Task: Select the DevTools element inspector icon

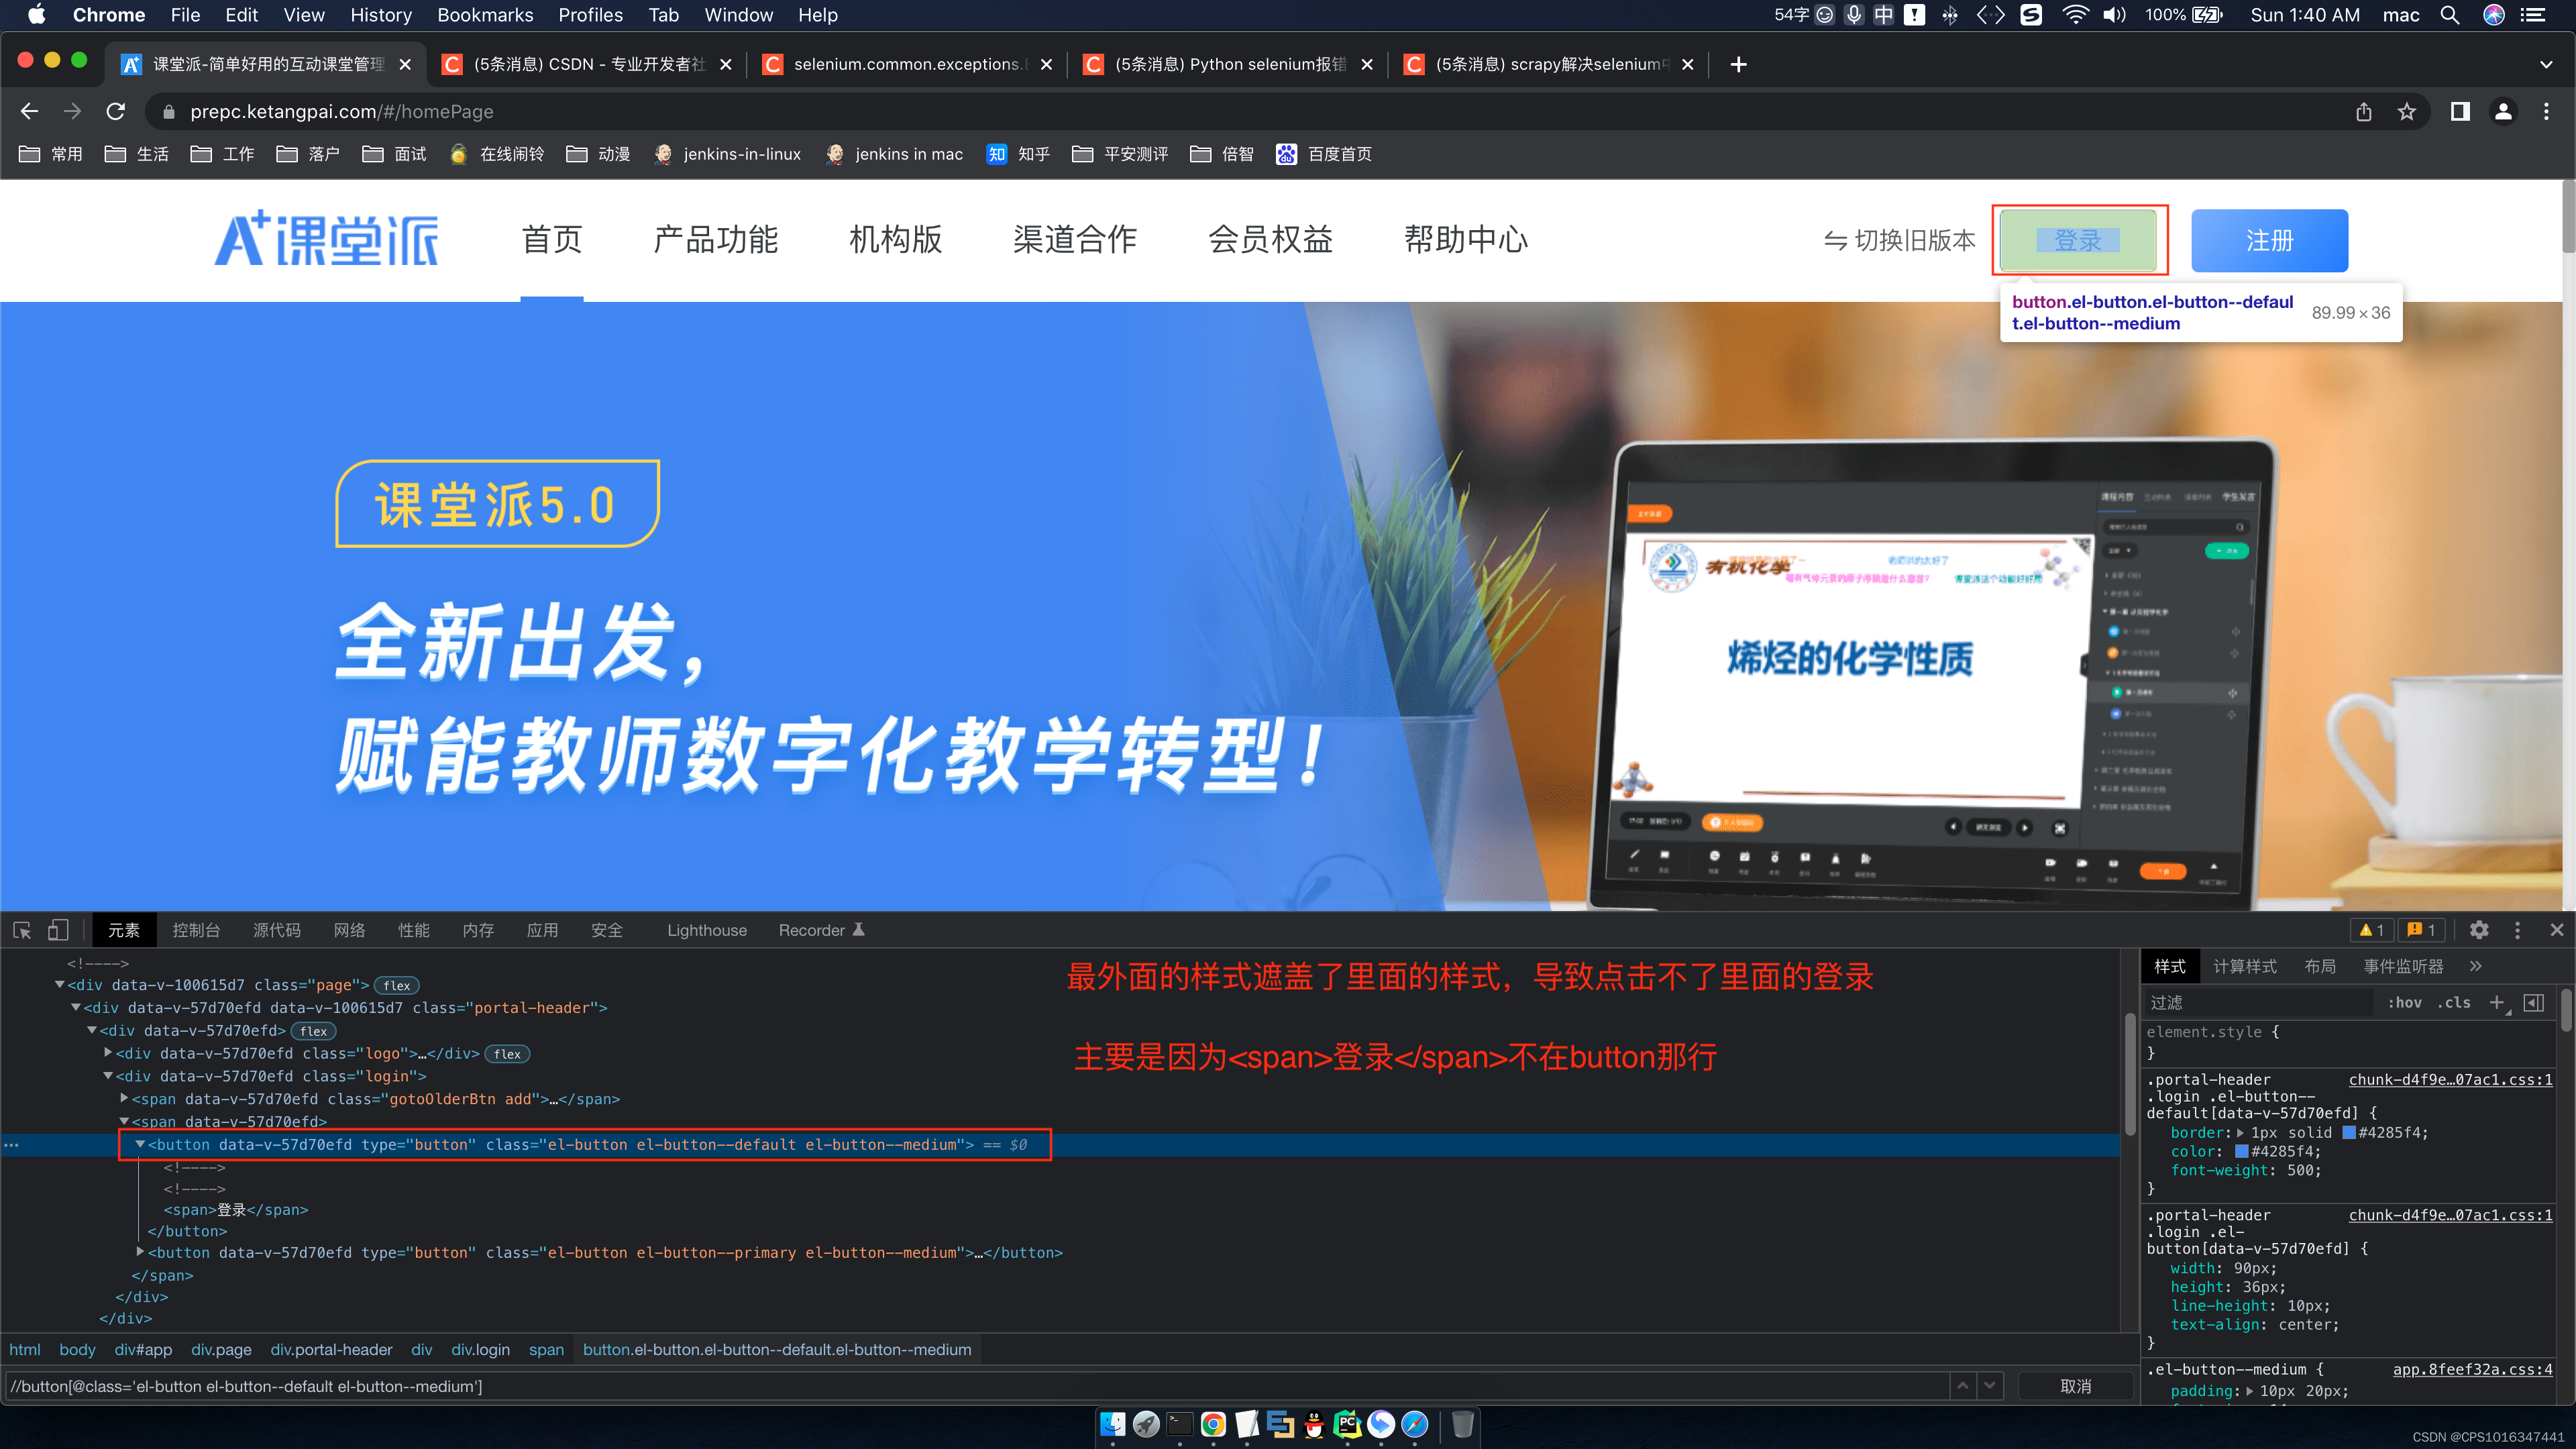Action: pos(22,930)
